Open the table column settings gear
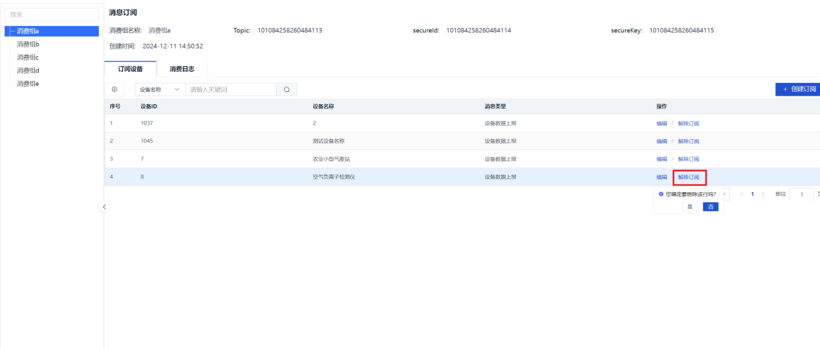The height and width of the screenshot is (348, 820). tap(115, 90)
